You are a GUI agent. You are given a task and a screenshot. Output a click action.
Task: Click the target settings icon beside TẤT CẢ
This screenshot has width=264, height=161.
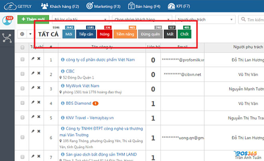22,34
